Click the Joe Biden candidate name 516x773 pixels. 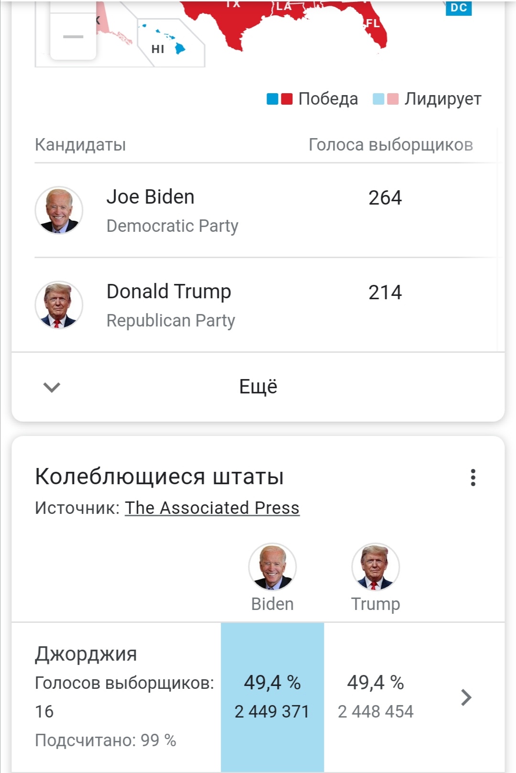[150, 197]
